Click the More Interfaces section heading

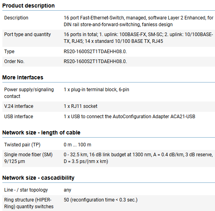tap(23, 77)
